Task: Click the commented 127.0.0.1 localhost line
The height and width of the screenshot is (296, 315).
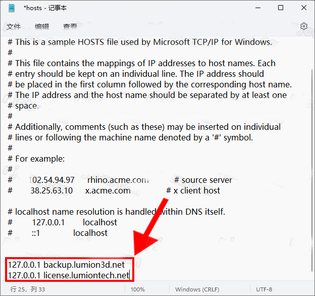Action: pyautogui.click(x=62, y=222)
